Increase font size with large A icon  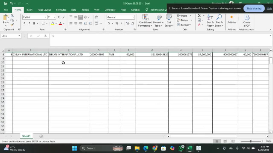point(59,17)
